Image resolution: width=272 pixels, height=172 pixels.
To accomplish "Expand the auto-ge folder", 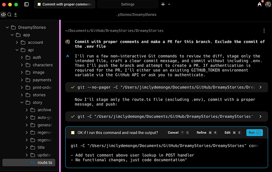I will pyautogui.click(x=27, y=117).
